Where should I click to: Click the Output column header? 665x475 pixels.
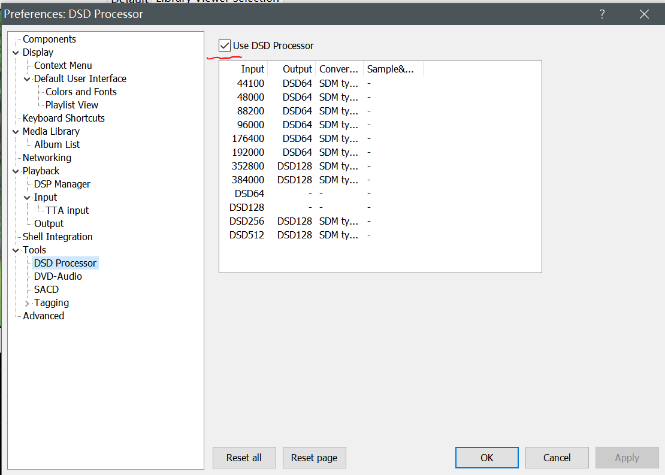[x=297, y=69]
